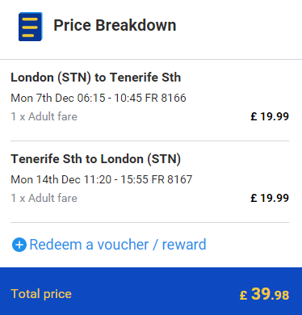Click the blue Total price bar
The width and height of the screenshot is (302, 315).
point(151,292)
